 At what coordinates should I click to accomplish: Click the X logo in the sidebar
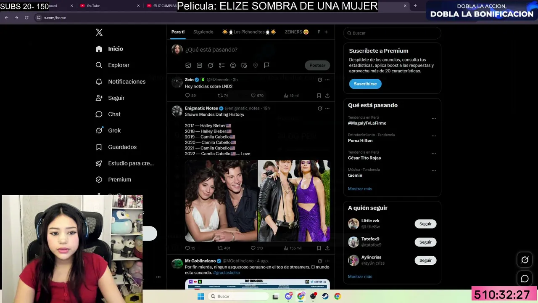pyautogui.click(x=99, y=32)
